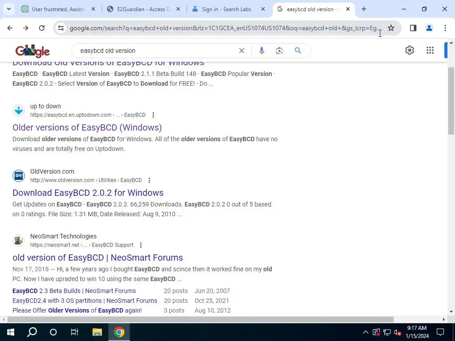Viewport: 455px width, 341px height.
Task: Open a new browser tab
Action: (363, 9)
